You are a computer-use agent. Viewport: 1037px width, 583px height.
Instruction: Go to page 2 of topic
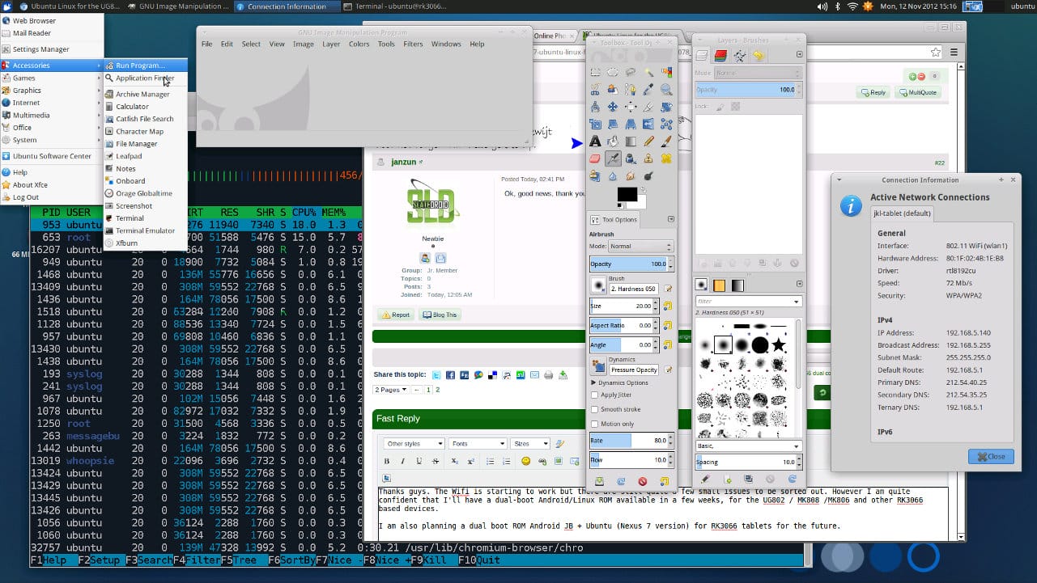click(x=438, y=390)
